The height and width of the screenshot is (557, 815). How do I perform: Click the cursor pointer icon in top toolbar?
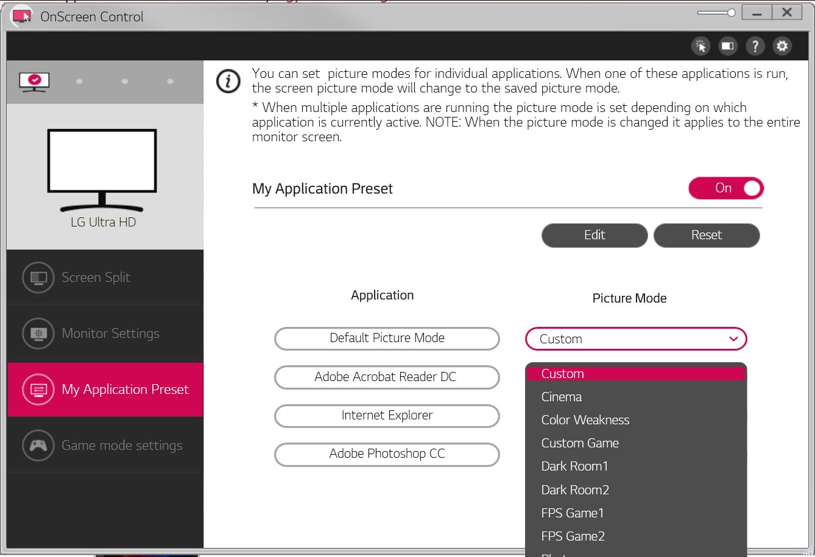(x=700, y=46)
